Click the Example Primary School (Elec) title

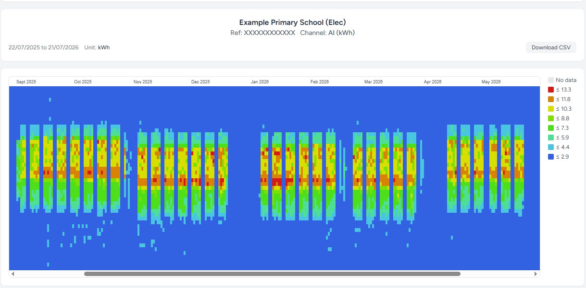(293, 23)
